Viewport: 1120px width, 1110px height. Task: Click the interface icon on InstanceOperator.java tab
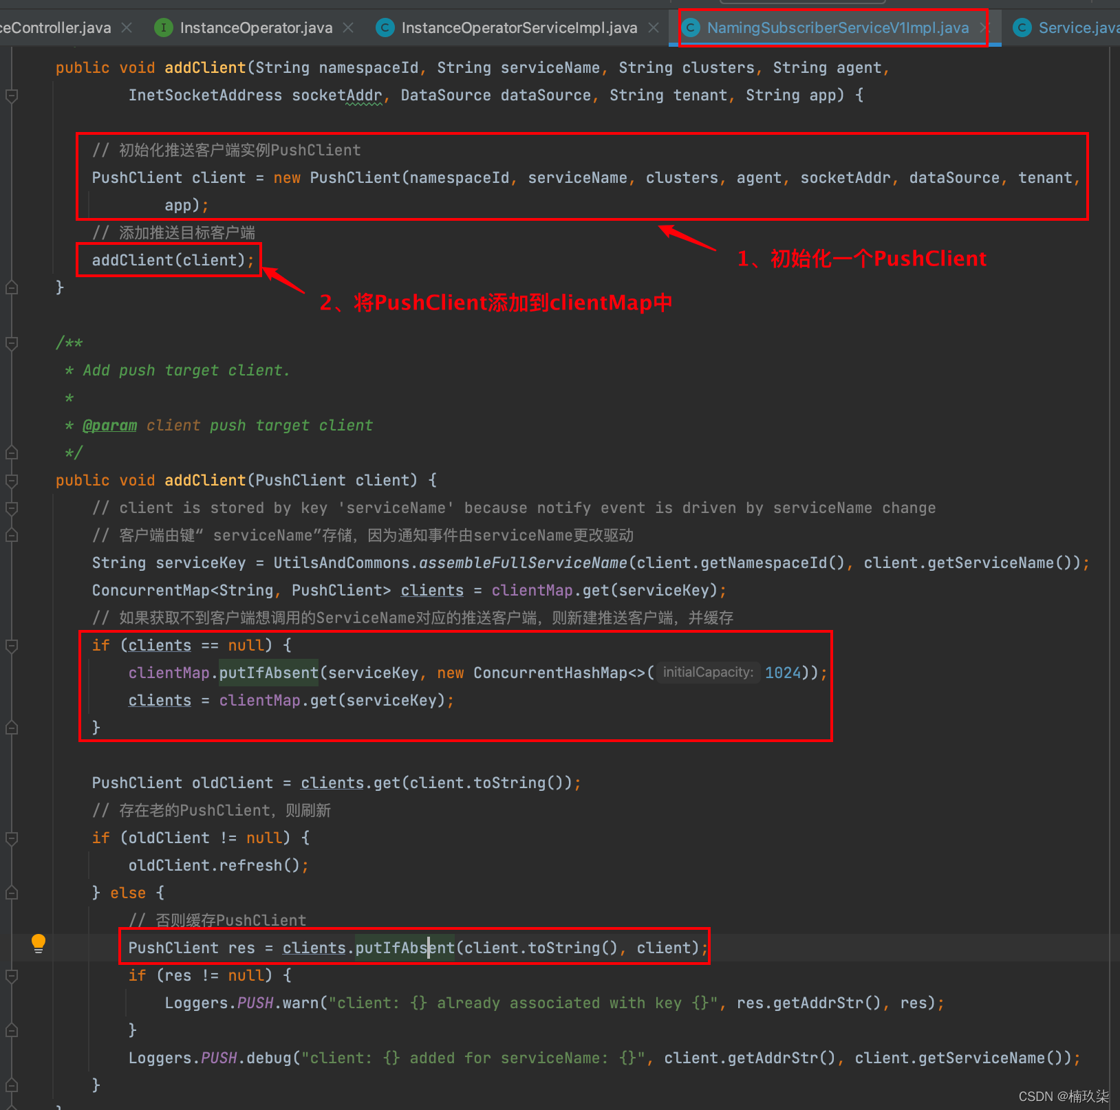pos(164,28)
